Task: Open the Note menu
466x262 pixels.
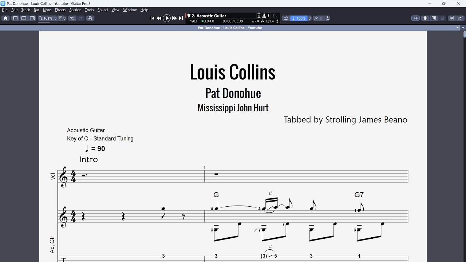Action: 47,10
